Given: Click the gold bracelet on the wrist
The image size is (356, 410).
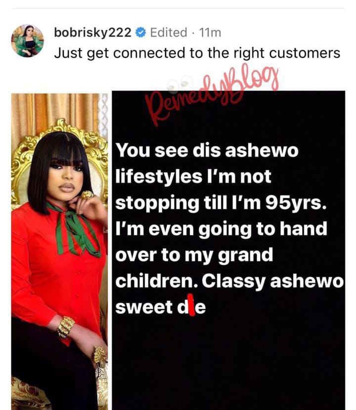Looking at the screenshot, I should pos(66,326).
